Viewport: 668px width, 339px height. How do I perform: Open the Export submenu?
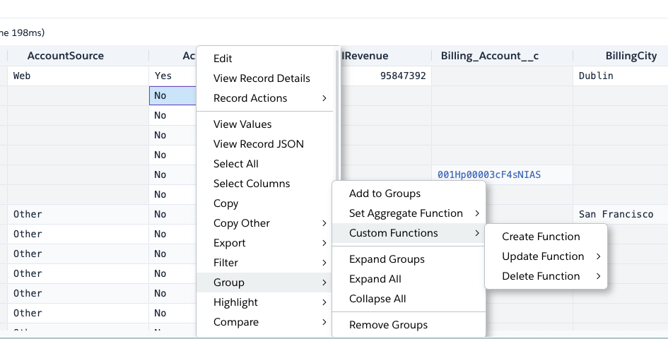coord(230,243)
